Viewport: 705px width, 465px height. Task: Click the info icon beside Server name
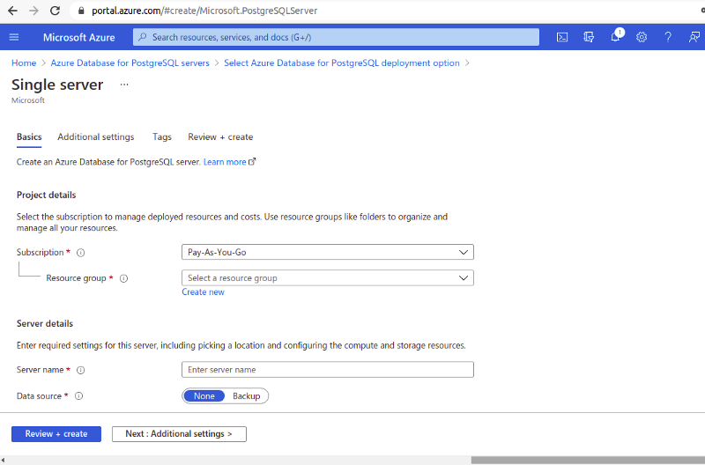[80, 370]
